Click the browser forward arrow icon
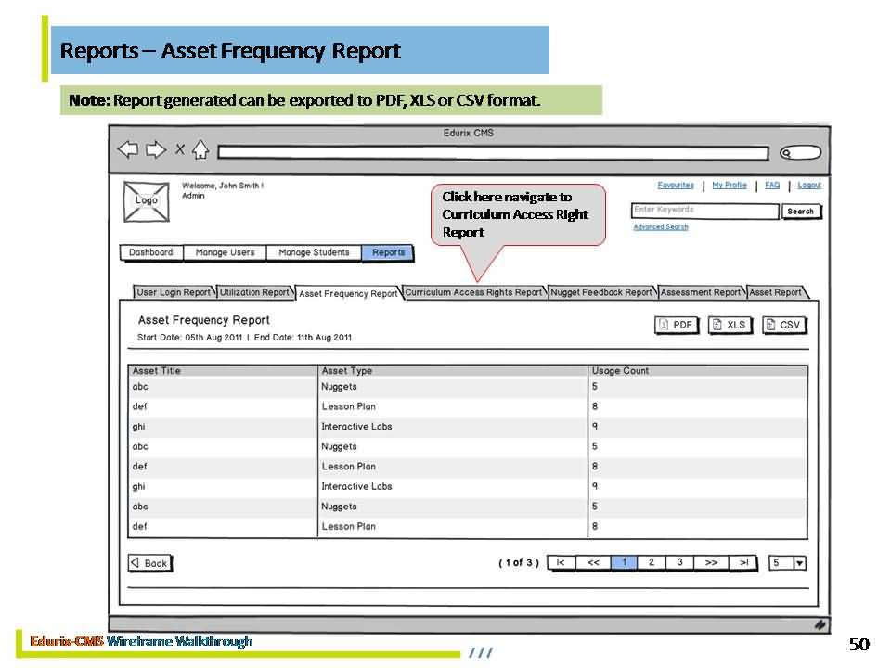Viewport: 891px width, 668px height. coord(156,150)
